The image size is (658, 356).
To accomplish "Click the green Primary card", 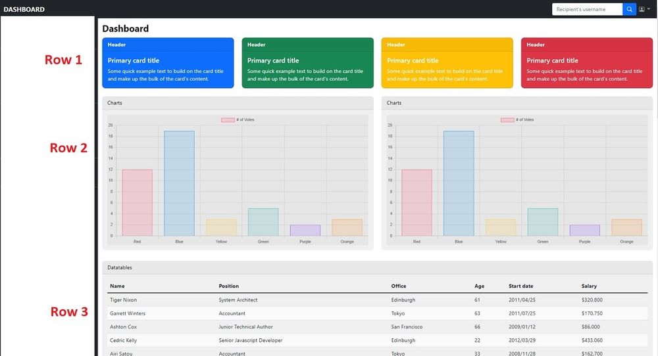I will (307, 63).
